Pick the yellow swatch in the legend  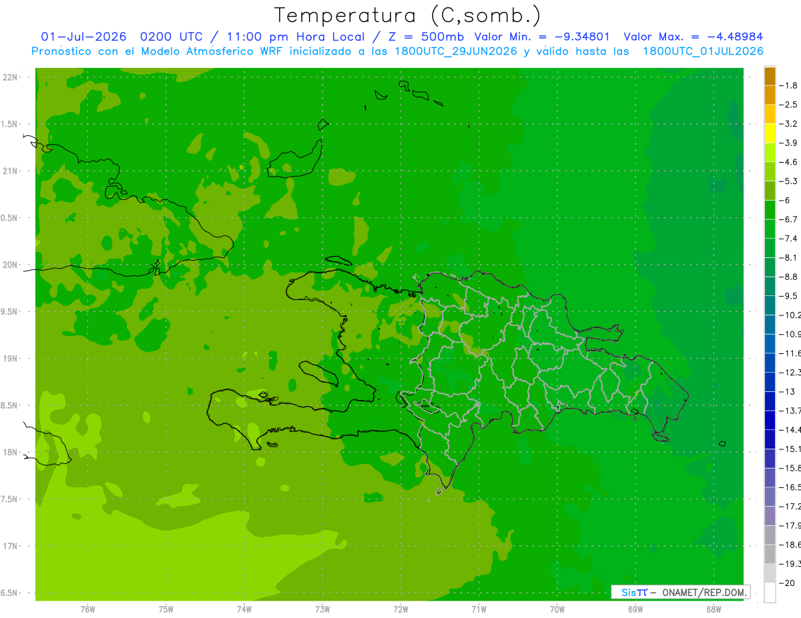pos(770,133)
